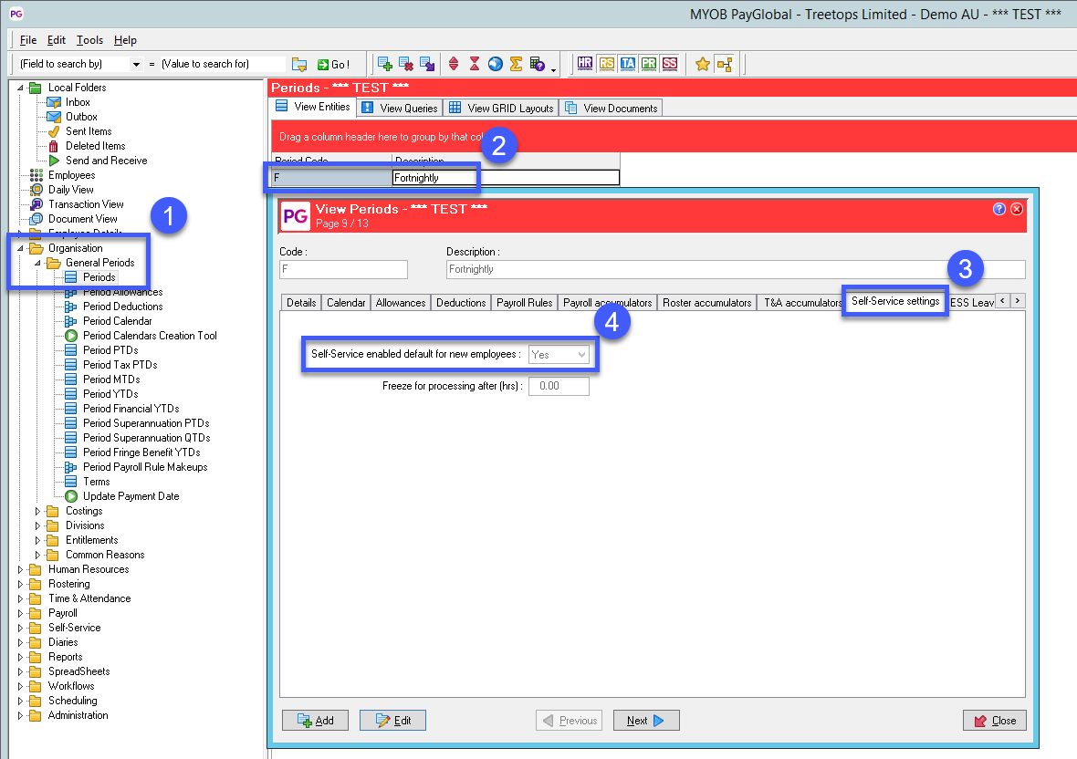
Task: Open the Field to search by dropdown
Action: 136,65
